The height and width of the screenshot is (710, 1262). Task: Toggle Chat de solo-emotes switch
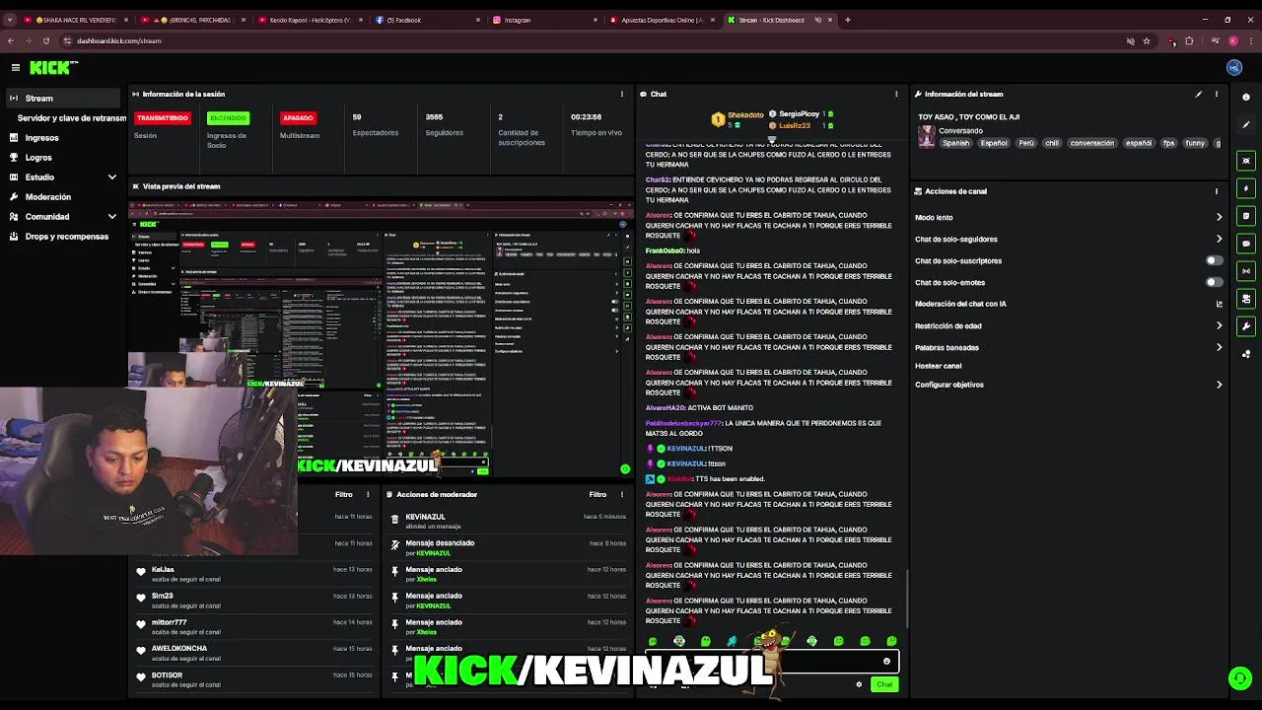tap(1215, 282)
